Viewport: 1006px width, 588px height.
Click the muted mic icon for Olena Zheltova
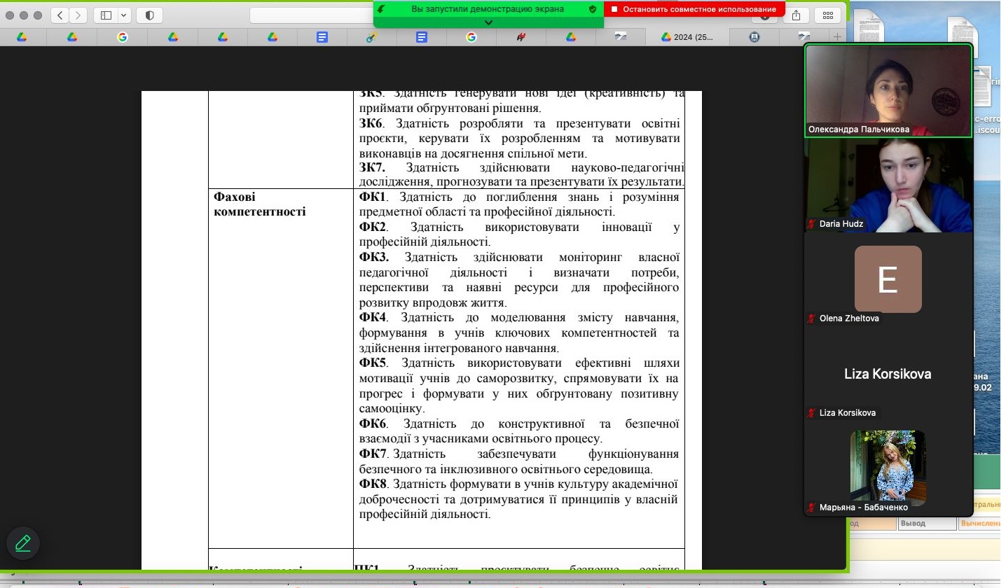(812, 318)
